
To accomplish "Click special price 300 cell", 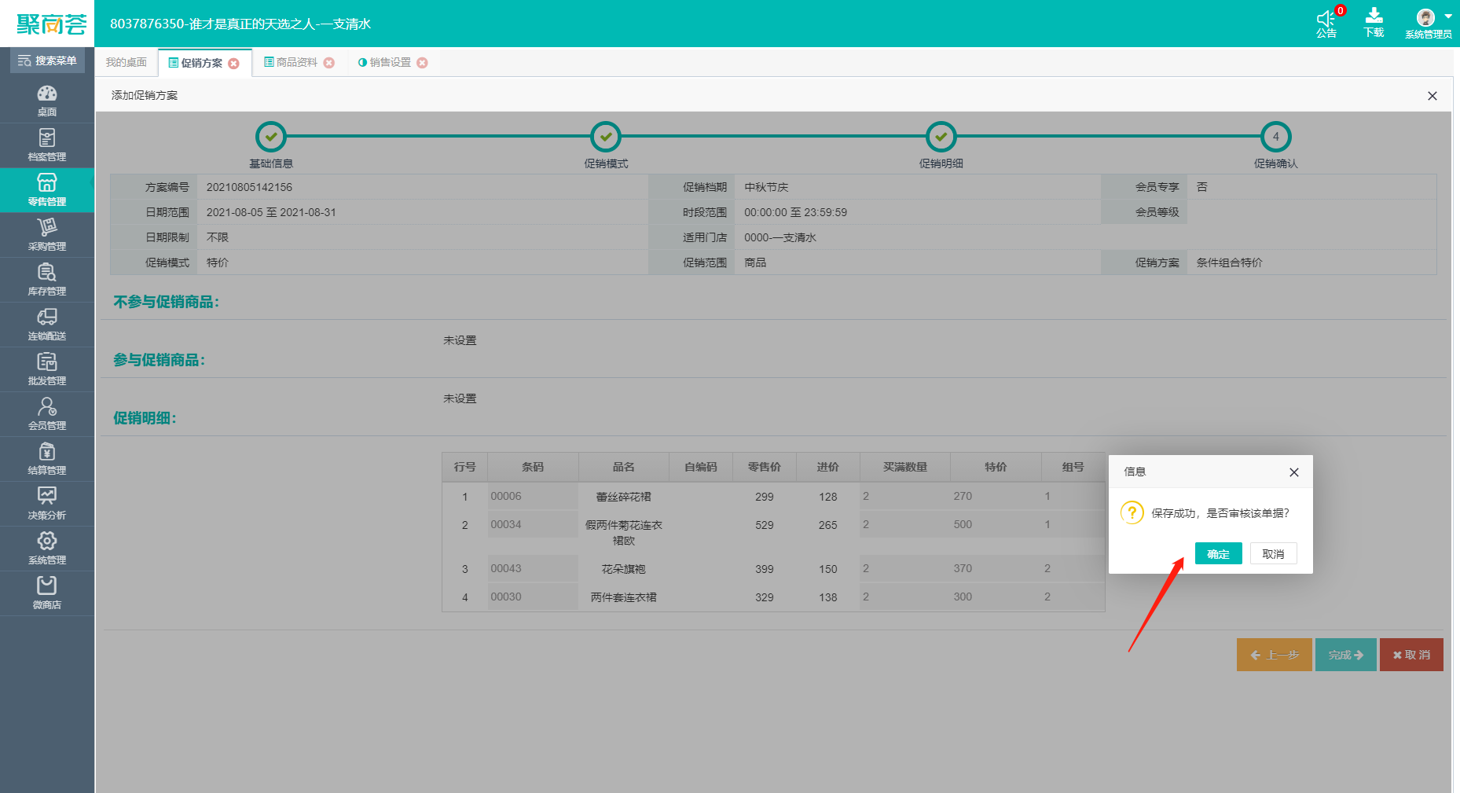I will pos(996,597).
